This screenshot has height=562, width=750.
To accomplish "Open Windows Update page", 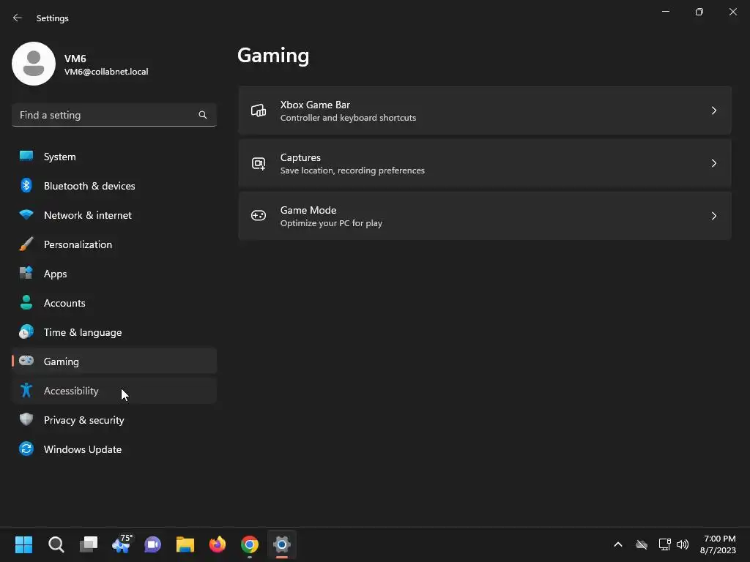I will [114, 449].
